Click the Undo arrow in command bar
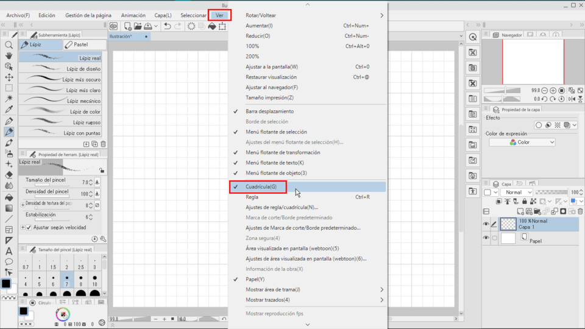 point(167,26)
